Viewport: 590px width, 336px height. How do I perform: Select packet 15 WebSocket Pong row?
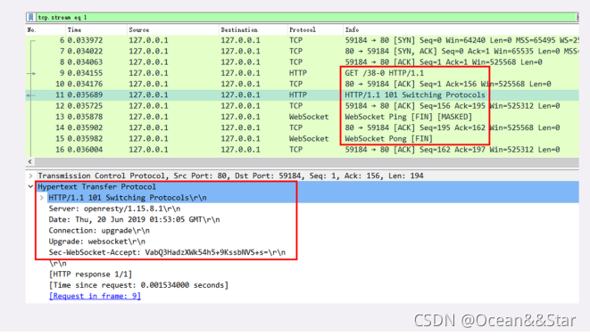pos(303,139)
